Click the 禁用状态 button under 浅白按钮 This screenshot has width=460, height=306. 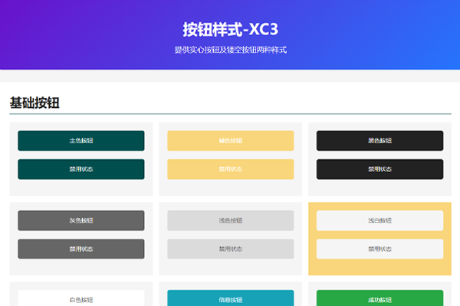tap(379, 249)
